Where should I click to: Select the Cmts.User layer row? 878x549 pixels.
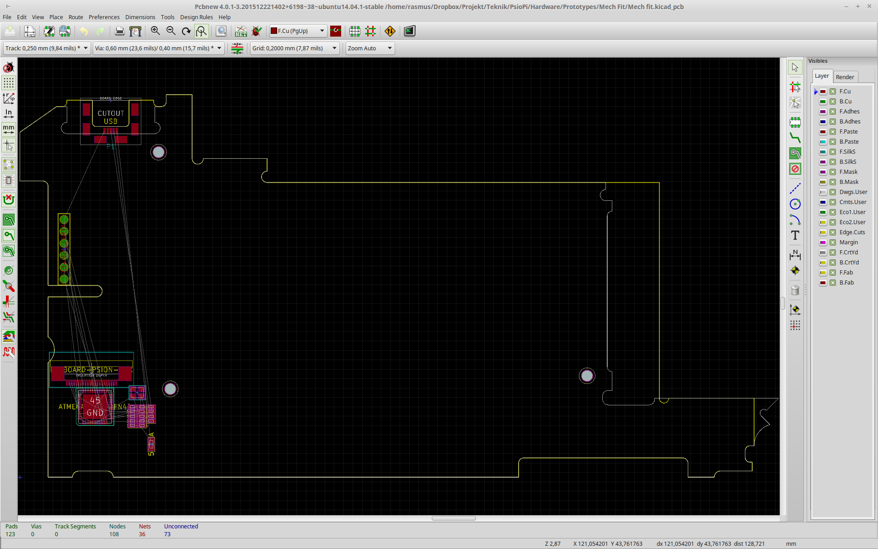click(844, 202)
